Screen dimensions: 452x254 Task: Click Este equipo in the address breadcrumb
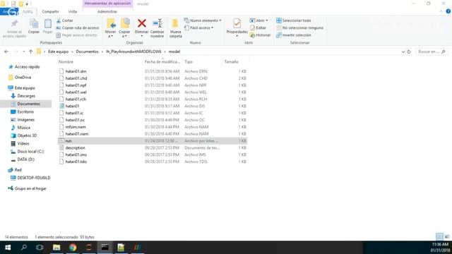pos(58,52)
